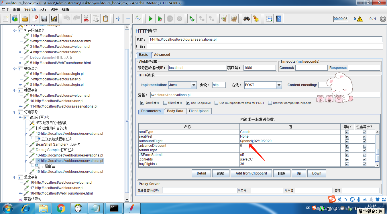The width and height of the screenshot is (387, 214).
Task: Click the Save As toolbar icon
Action: click(54, 19)
